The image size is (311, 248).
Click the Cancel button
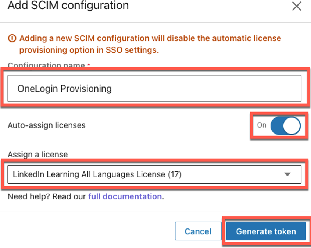[198, 231]
